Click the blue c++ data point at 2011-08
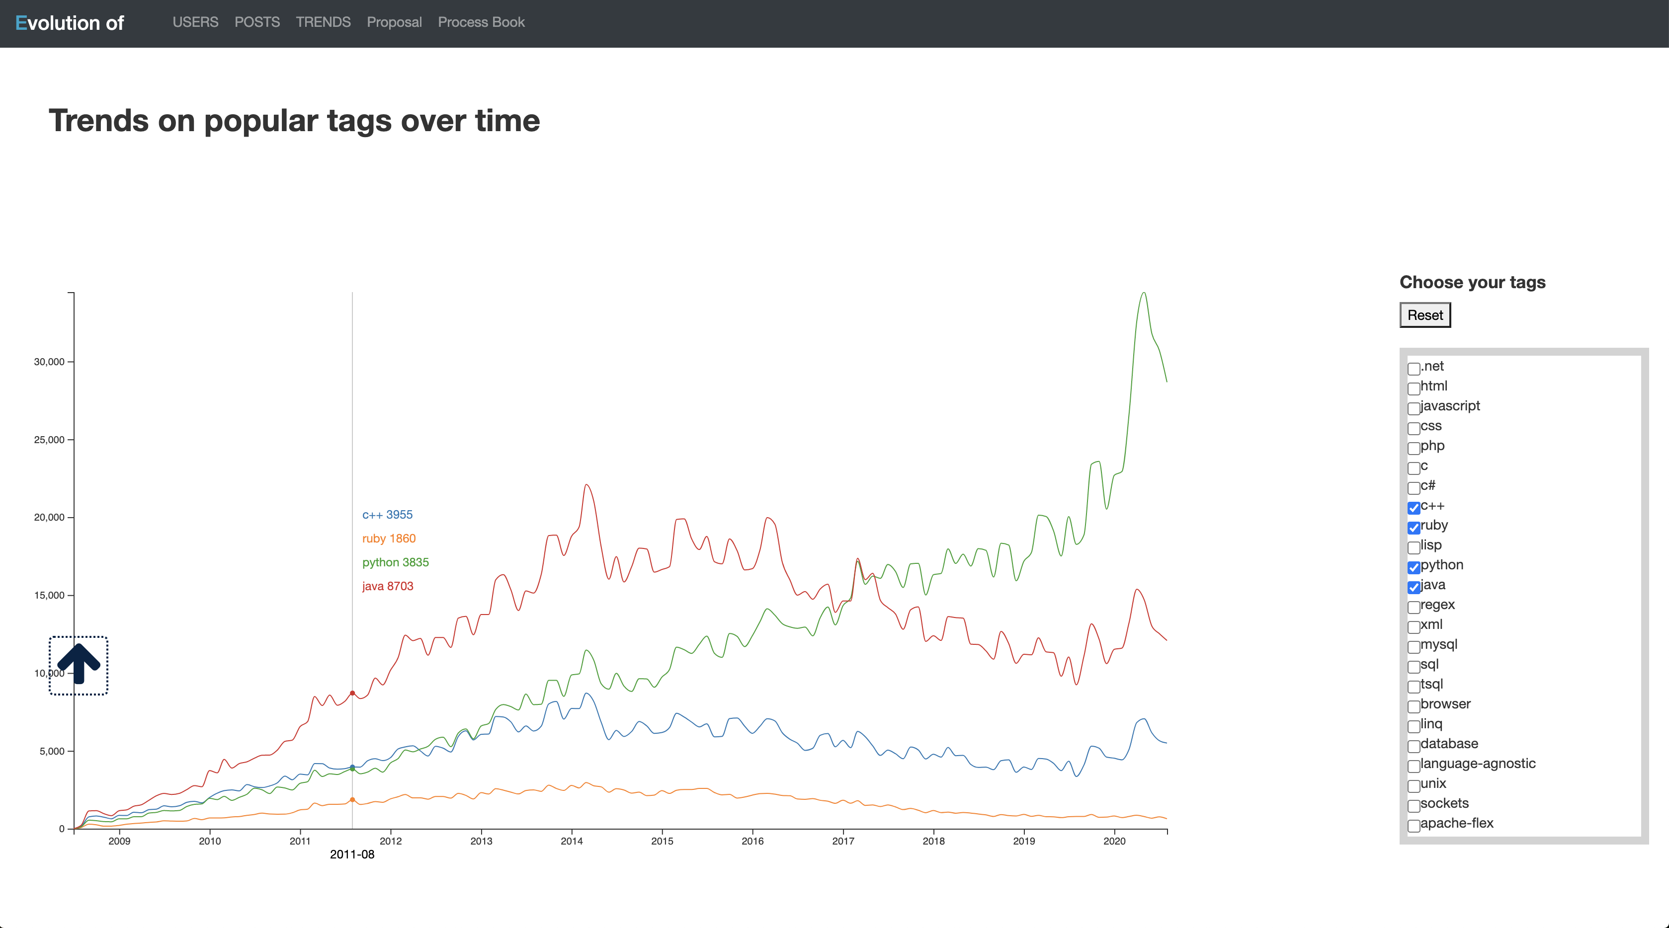 point(352,767)
